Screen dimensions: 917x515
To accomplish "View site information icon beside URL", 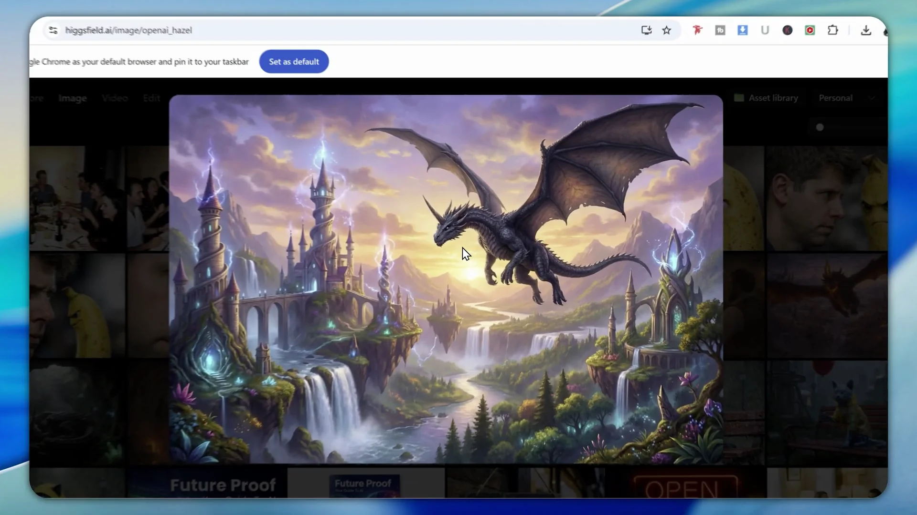I will tap(53, 31).
